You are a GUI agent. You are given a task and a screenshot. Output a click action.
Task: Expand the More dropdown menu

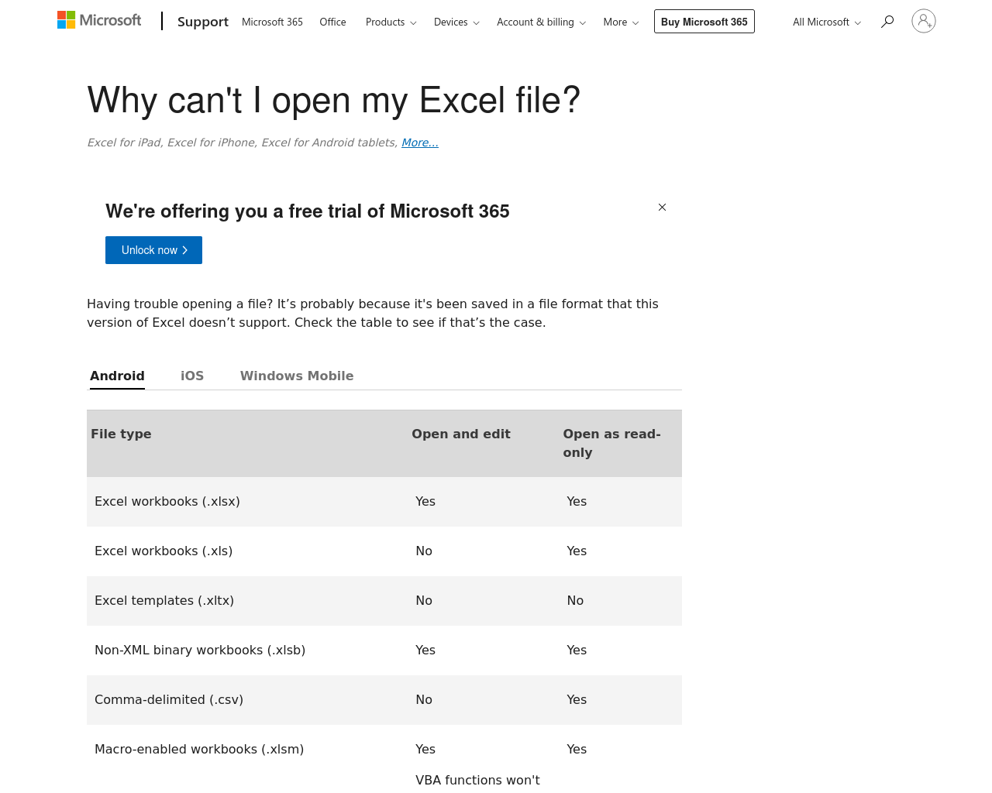coord(621,22)
